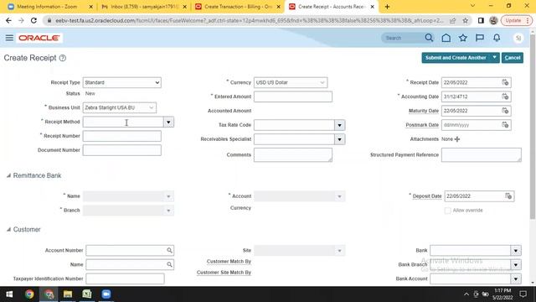Viewport: 536px width, 302px height.
Task: Open the Watchlist flag icon
Action: click(x=480, y=38)
